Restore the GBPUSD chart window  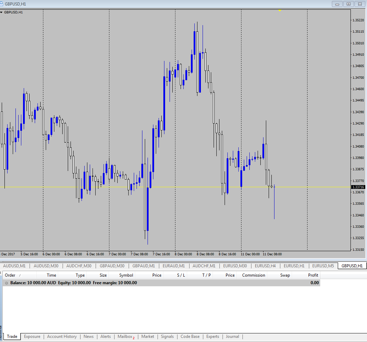tap(348, 4)
